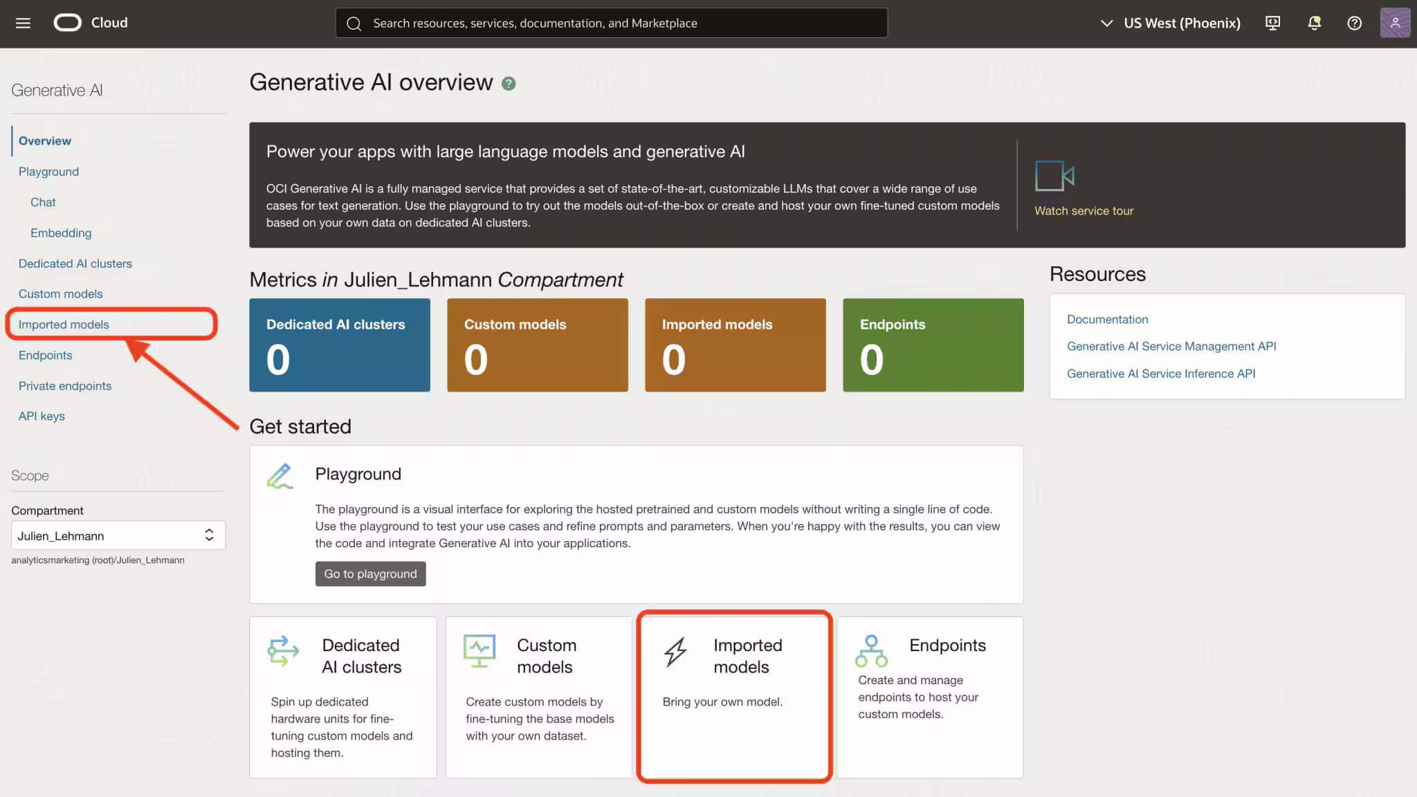Click the green help icon beside overview title
The height and width of the screenshot is (797, 1417).
(509, 84)
